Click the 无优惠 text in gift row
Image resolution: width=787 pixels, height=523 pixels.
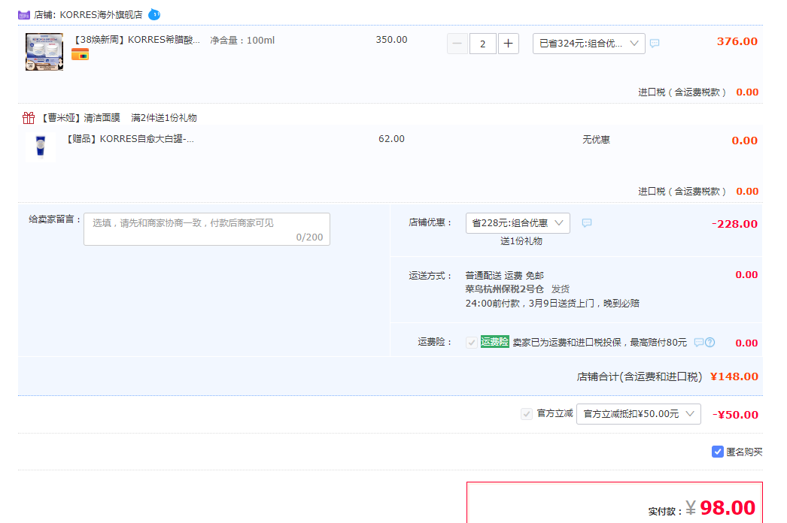tap(596, 140)
